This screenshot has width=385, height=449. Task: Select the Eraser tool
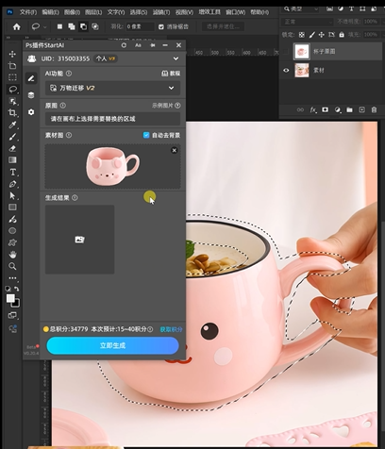pyautogui.click(x=12, y=148)
